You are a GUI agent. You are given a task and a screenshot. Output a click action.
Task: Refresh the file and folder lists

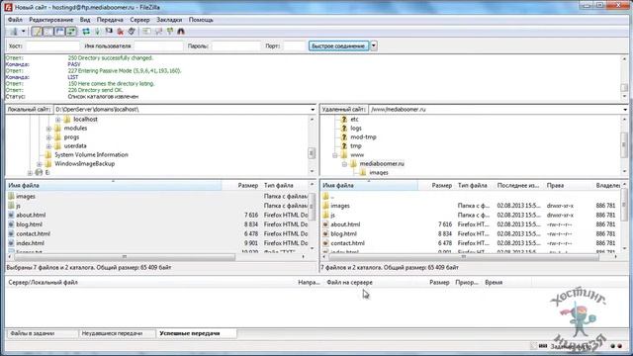pyautogui.click(x=86, y=31)
